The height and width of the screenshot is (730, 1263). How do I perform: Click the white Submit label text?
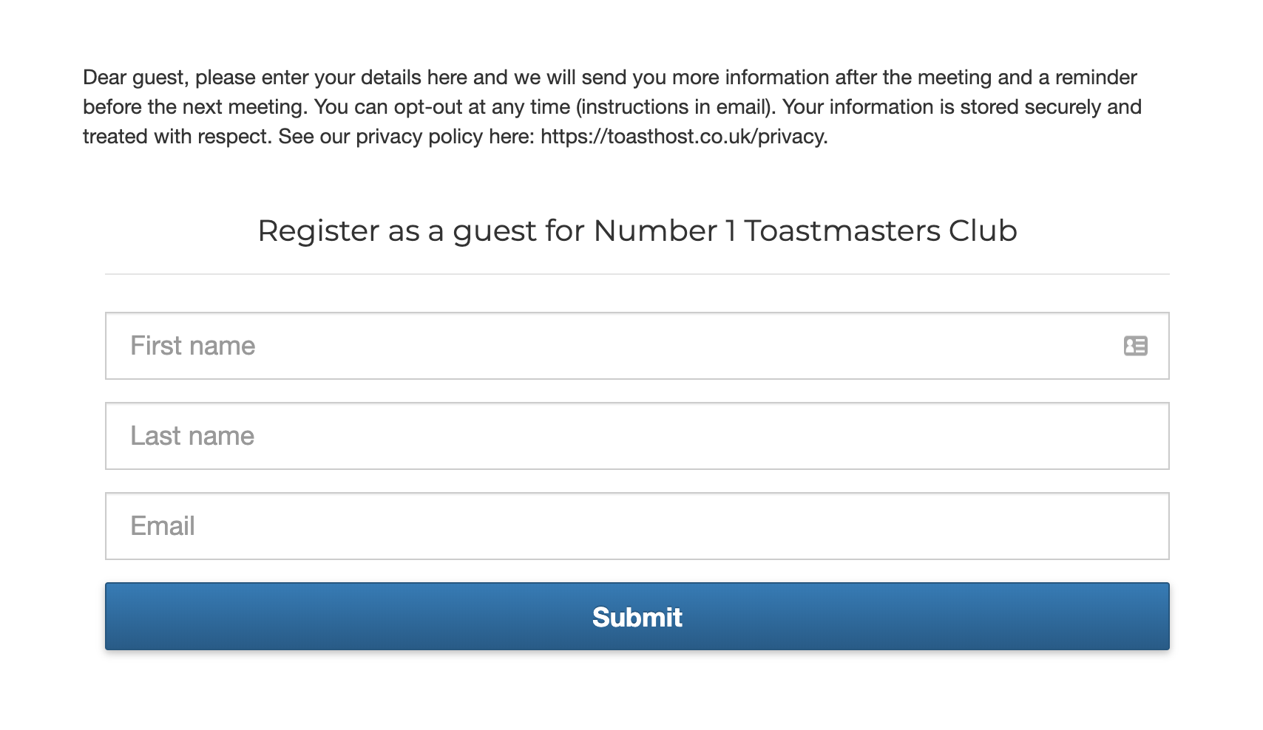pyautogui.click(x=637, y=617)
